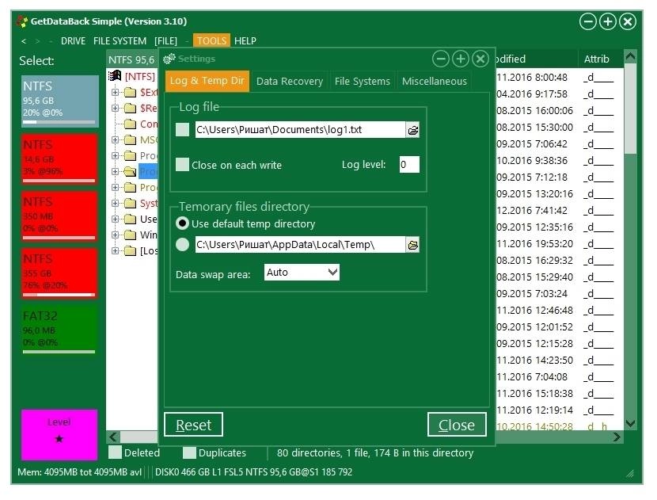
Task: Expand the highlighted Pro folder node
Action: (x=115, y=171)
